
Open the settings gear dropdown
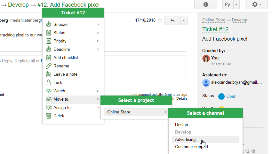point(256,4)
